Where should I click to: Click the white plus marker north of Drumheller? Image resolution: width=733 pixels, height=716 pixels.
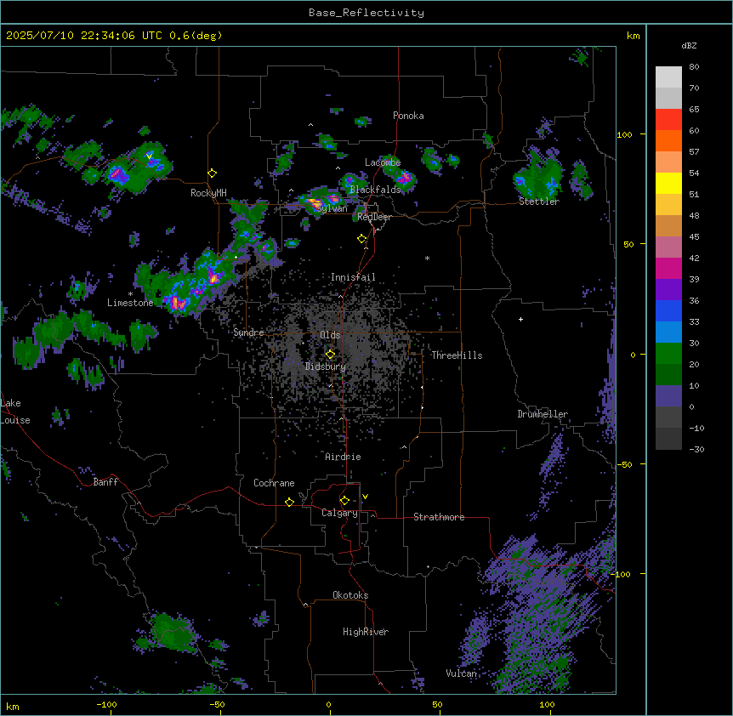click(x=520, y=319)
